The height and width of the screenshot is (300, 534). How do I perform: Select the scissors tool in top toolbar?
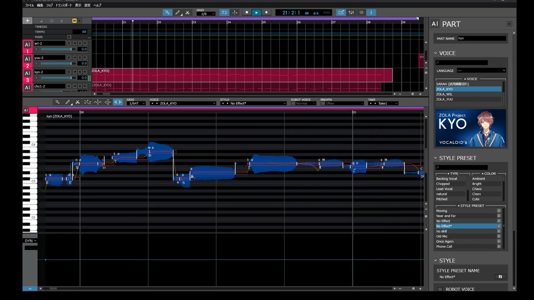click(187, 13)
